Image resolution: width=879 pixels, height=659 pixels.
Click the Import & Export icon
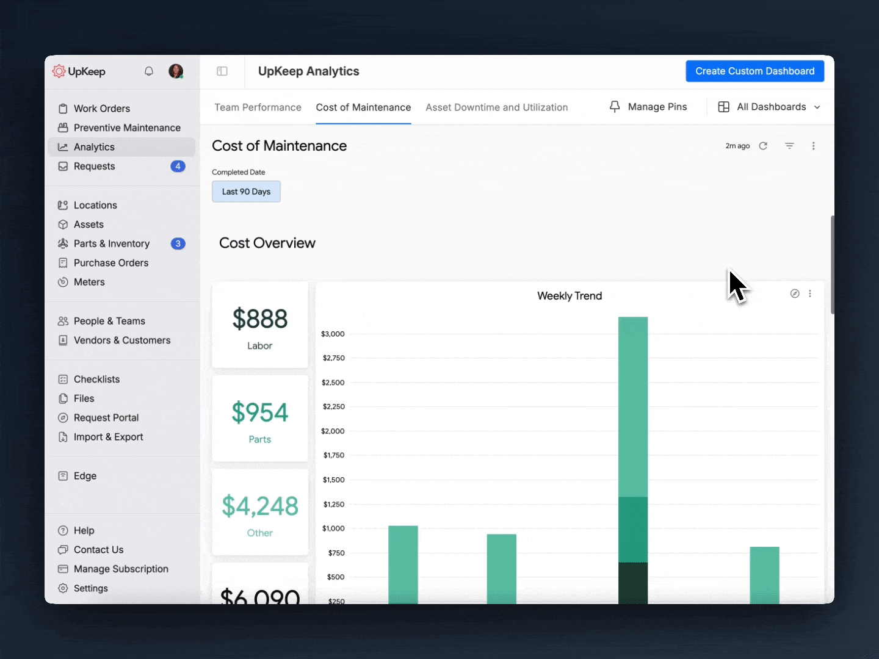(x=63, y=437)
